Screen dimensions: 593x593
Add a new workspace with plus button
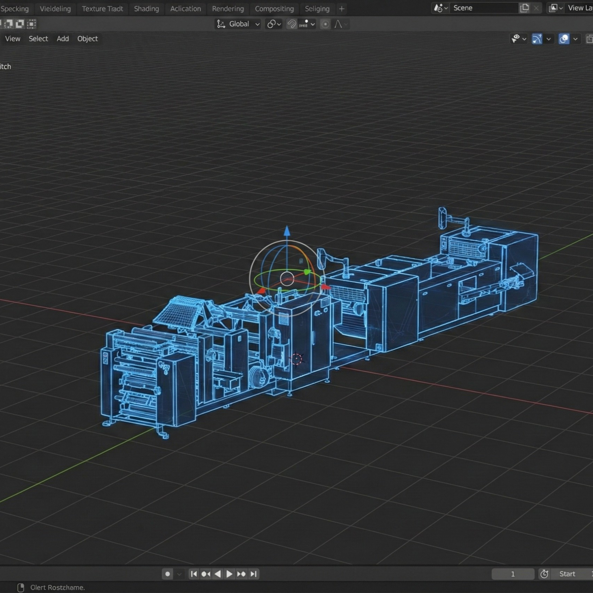coord(342,8)
